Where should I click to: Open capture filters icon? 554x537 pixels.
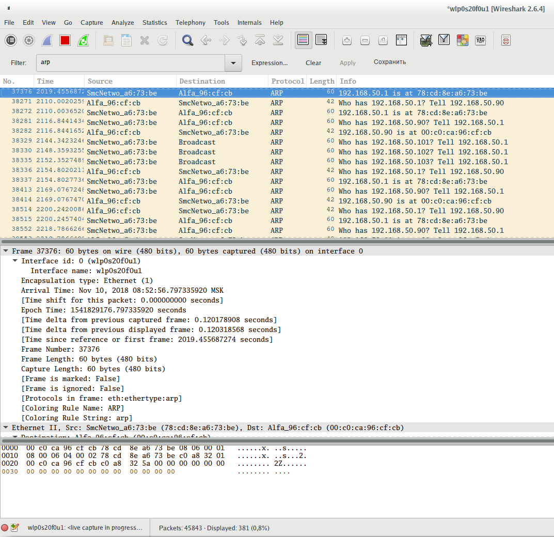point(426,40)
